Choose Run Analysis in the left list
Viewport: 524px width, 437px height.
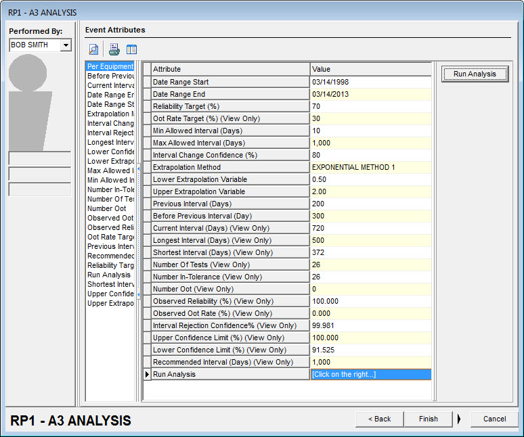click(108, 275)
